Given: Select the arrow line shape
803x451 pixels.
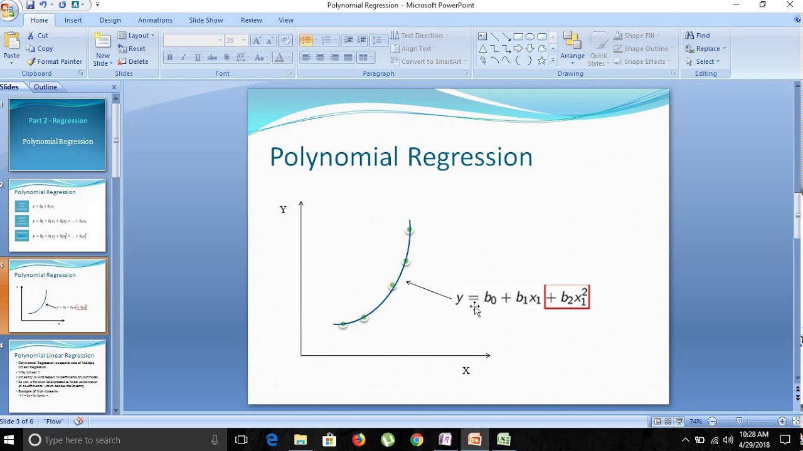Looking at the screenshot, I should point(506,36).
